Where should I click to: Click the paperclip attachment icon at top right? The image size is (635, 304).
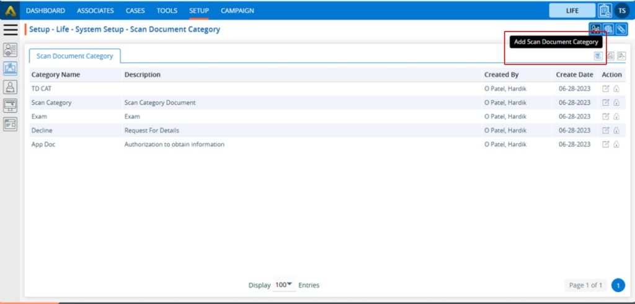621,29
